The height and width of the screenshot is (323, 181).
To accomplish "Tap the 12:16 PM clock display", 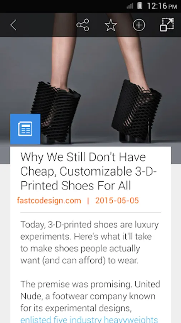I will [162, 6].
